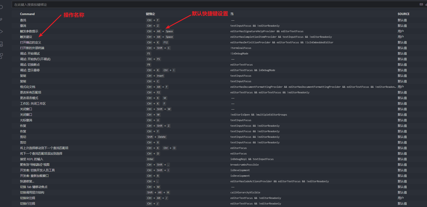
Task: Click the F5 keybinding for 调试: 开始调试
Action: pyautogui.click(x=149, y=53)
